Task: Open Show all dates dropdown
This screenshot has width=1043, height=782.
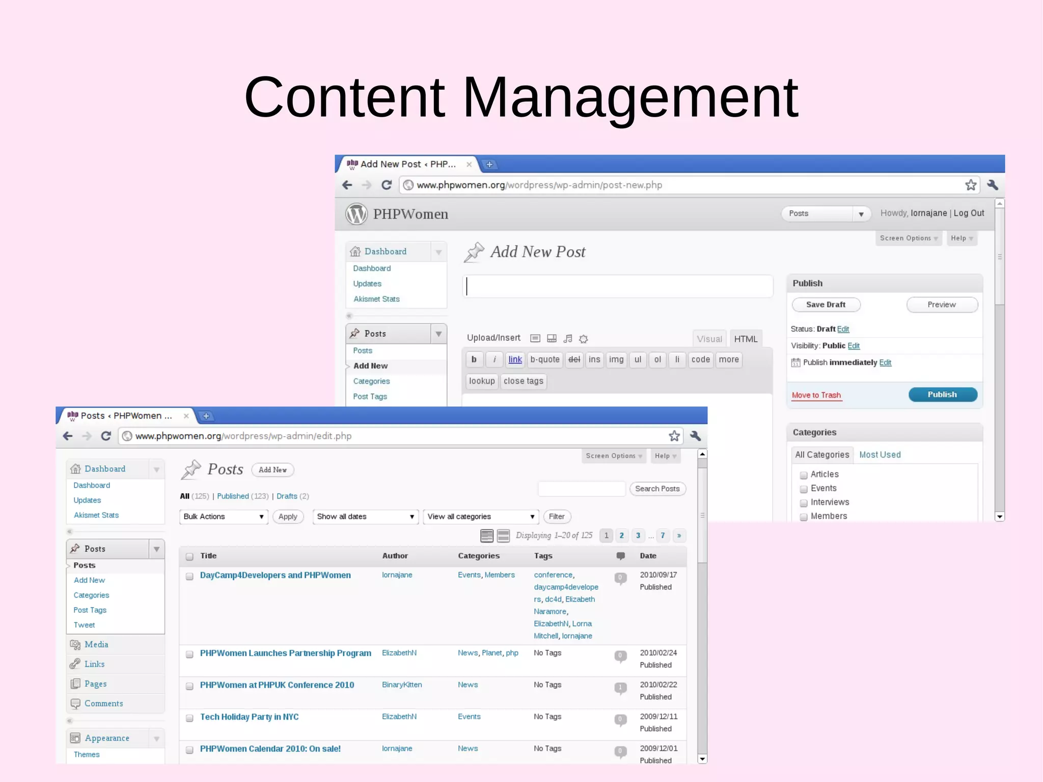Action: pyautogui.click(x=366, y=517)
